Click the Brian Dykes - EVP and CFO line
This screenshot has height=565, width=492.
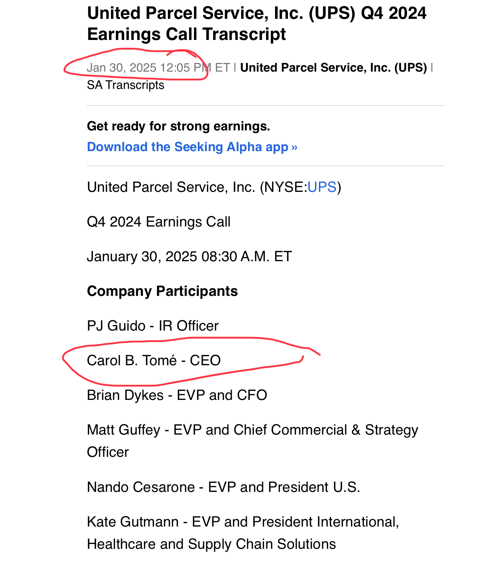(x=177, y=395)
